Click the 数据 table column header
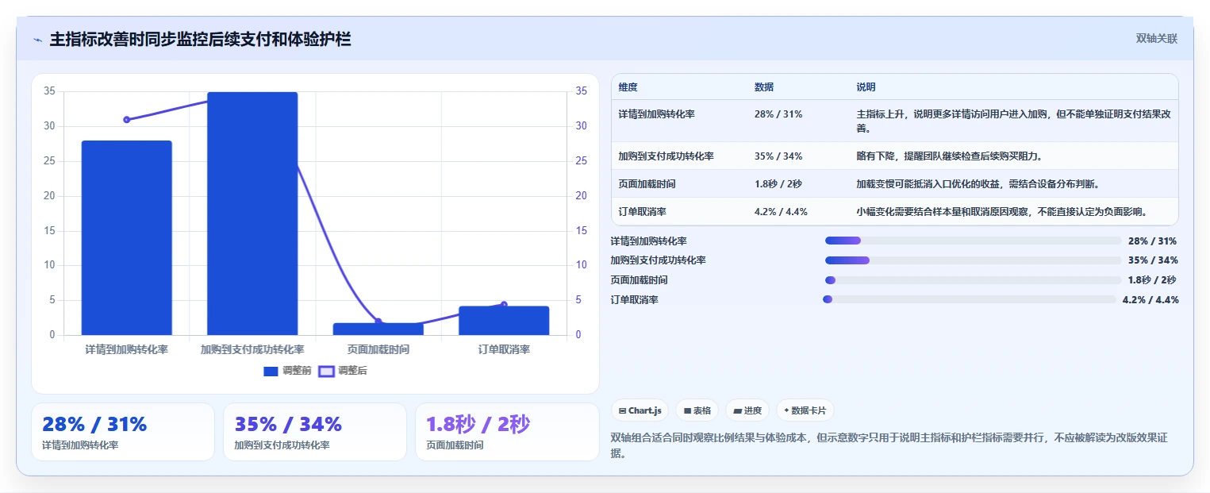This screenshot has height=493, width=1210. click(x=764, y=87)
